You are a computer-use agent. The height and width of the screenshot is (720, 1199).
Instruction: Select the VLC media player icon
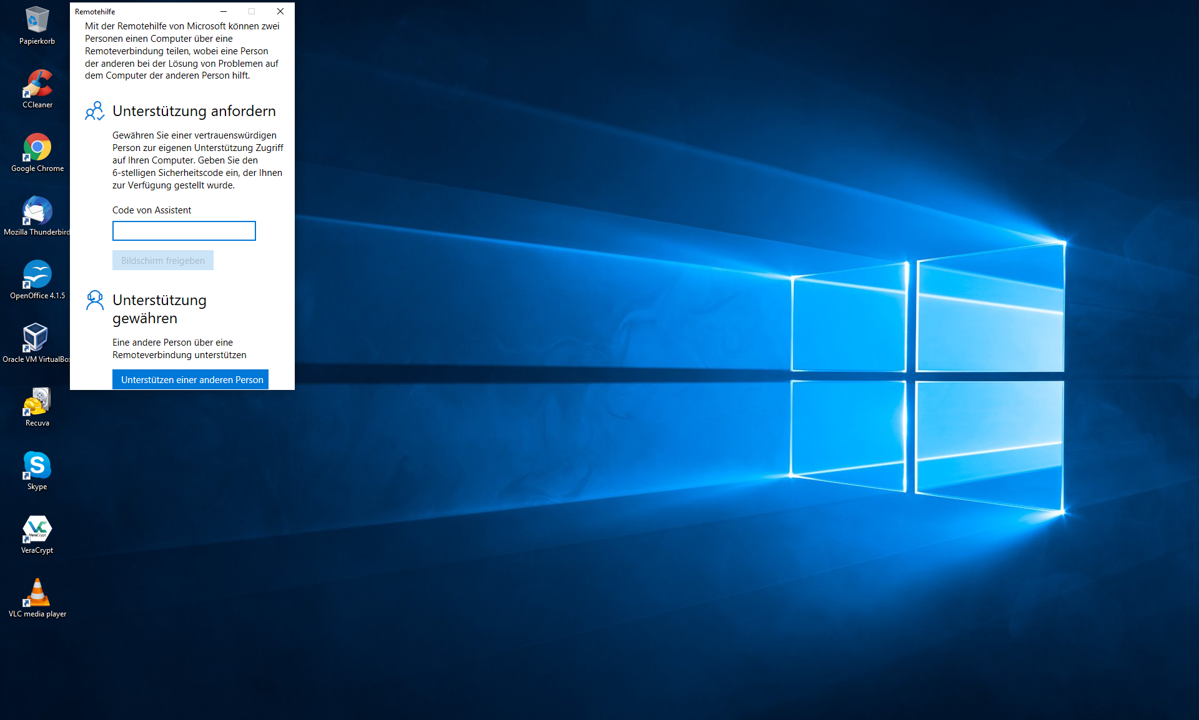37,594
